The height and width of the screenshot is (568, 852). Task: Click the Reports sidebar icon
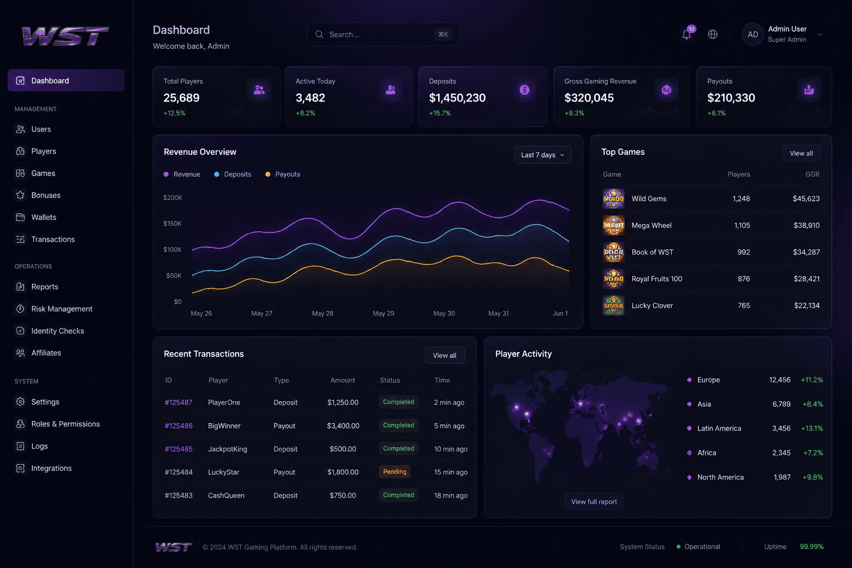tap(21, 287)
